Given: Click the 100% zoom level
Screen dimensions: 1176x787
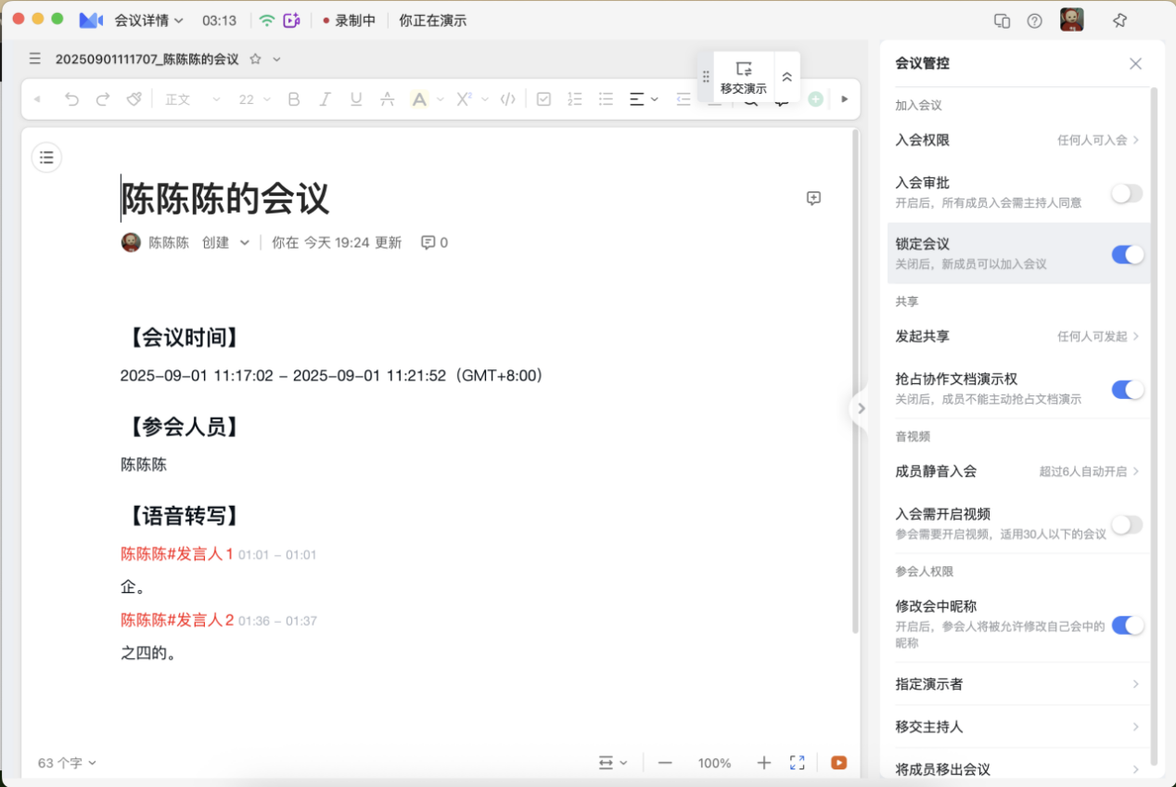Looking at the screenshot, I should click(x=714, y=763).
